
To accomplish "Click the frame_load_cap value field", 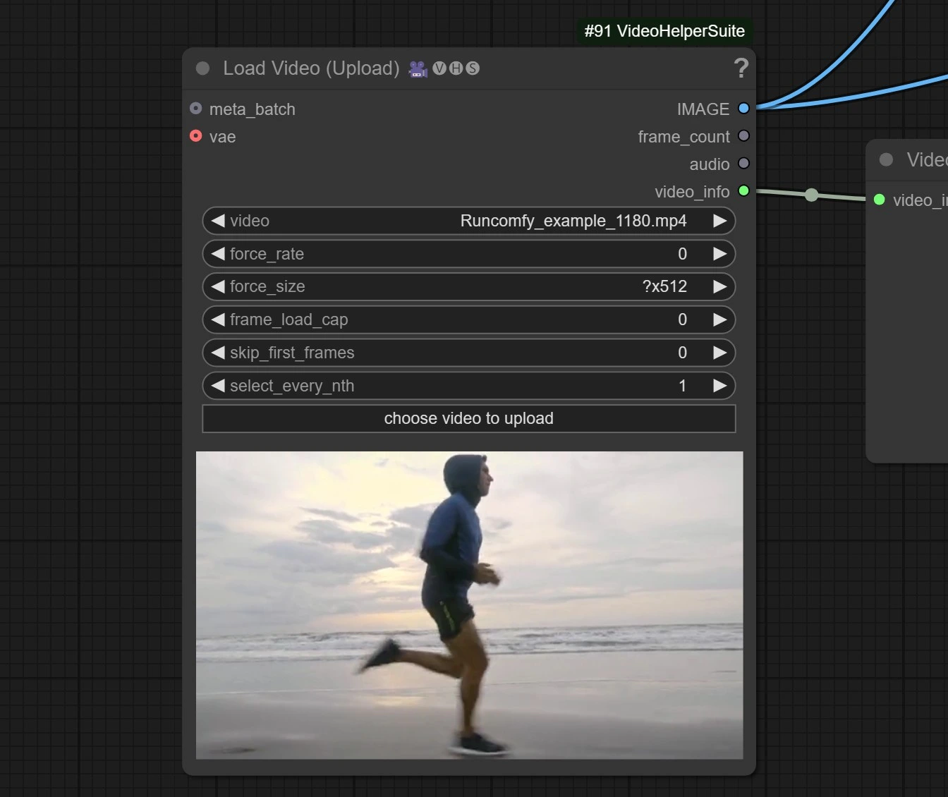I will tap(469, 320).
